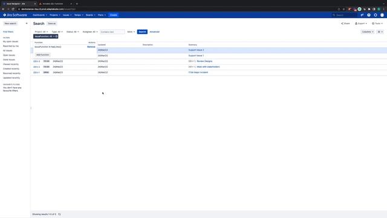Open the Tools dropdown
The image size is (387, 218).
[377, 24]
